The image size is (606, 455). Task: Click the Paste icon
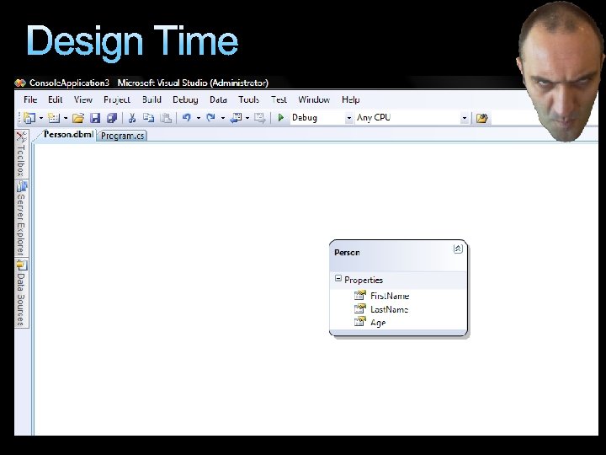pos(166,118)
